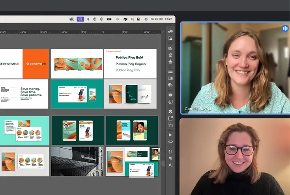Open the Layers panel
290x195 pixels.
(x=170, y=111)
